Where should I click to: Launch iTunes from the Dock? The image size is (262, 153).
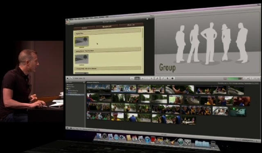point(147,139)
